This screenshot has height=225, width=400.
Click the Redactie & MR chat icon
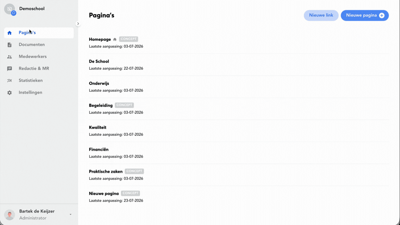(9, 69)
